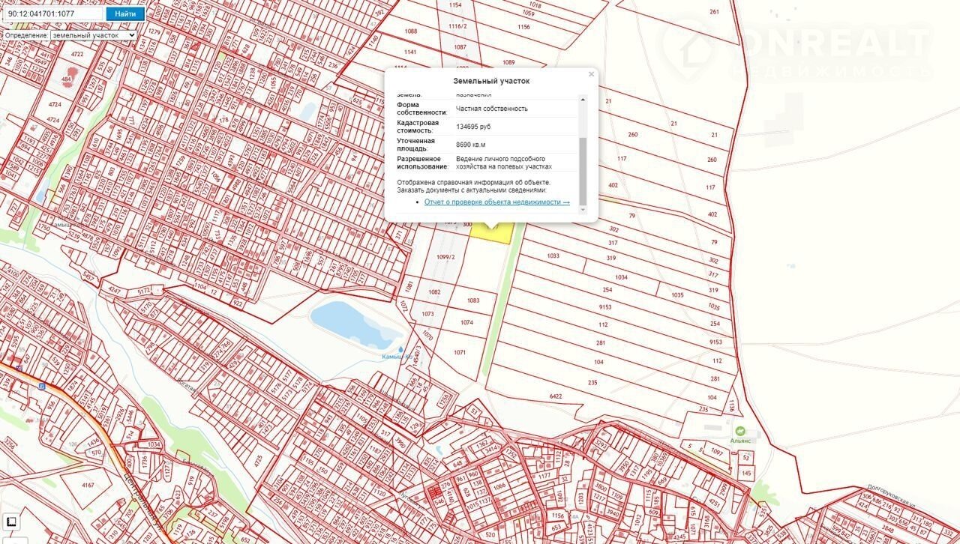Click the green Альянс place marker icon
The width and height of the screenshot is (960, 544).
coord(740,431)
